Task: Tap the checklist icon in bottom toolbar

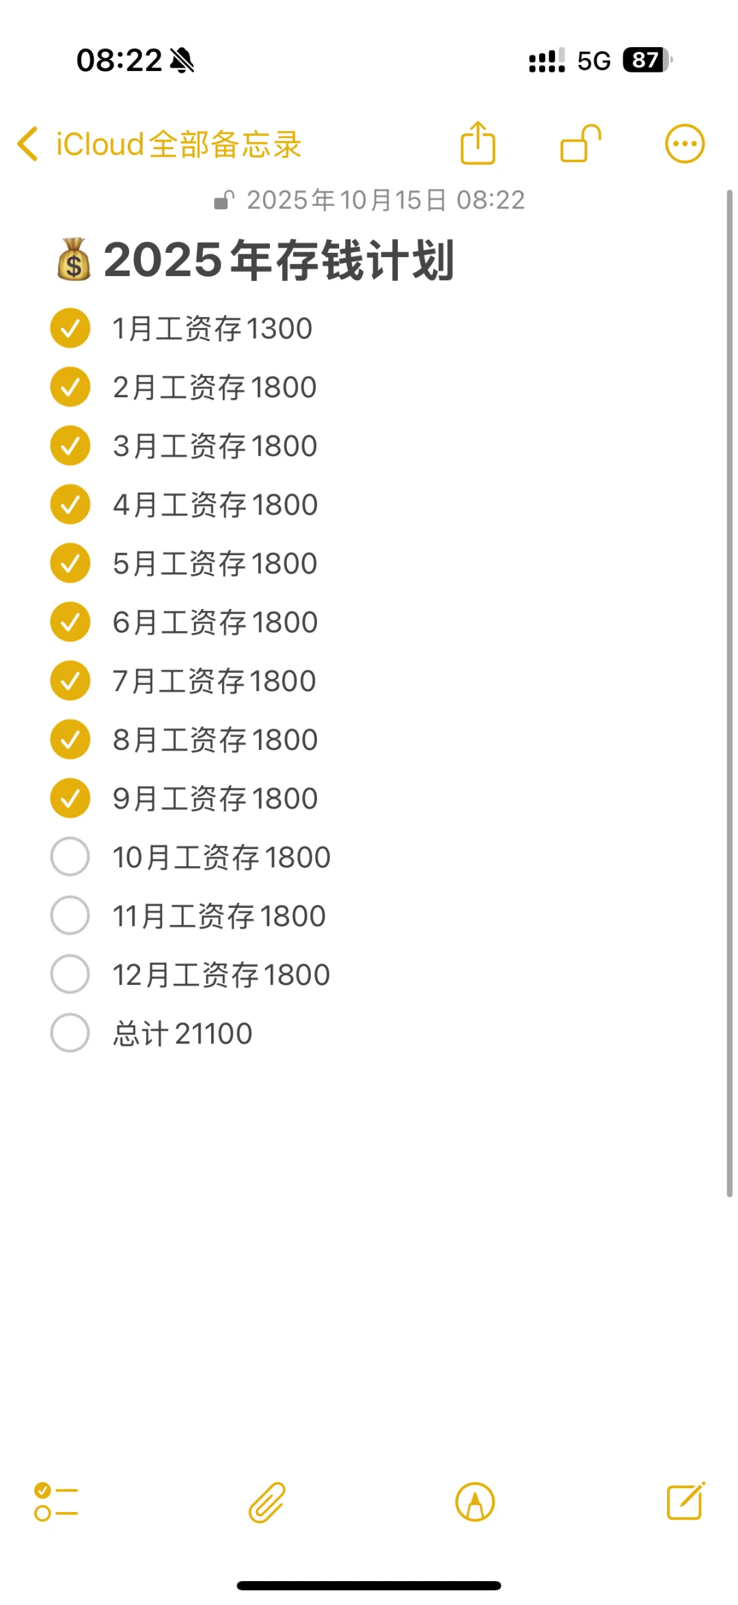Action: 56,1502
